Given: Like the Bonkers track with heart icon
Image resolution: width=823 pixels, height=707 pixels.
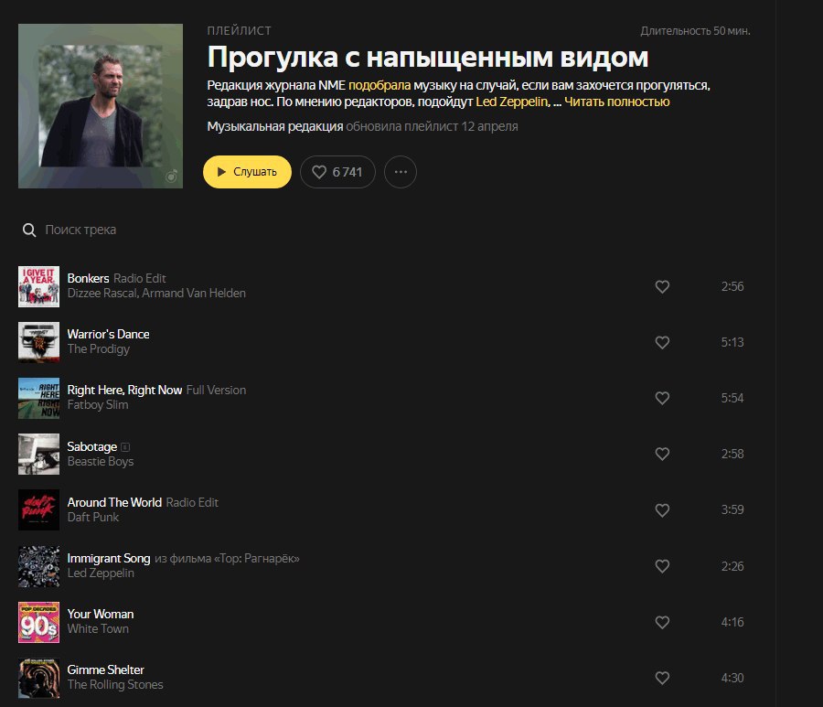Looking at the screenshot, I should click(662, 286).
